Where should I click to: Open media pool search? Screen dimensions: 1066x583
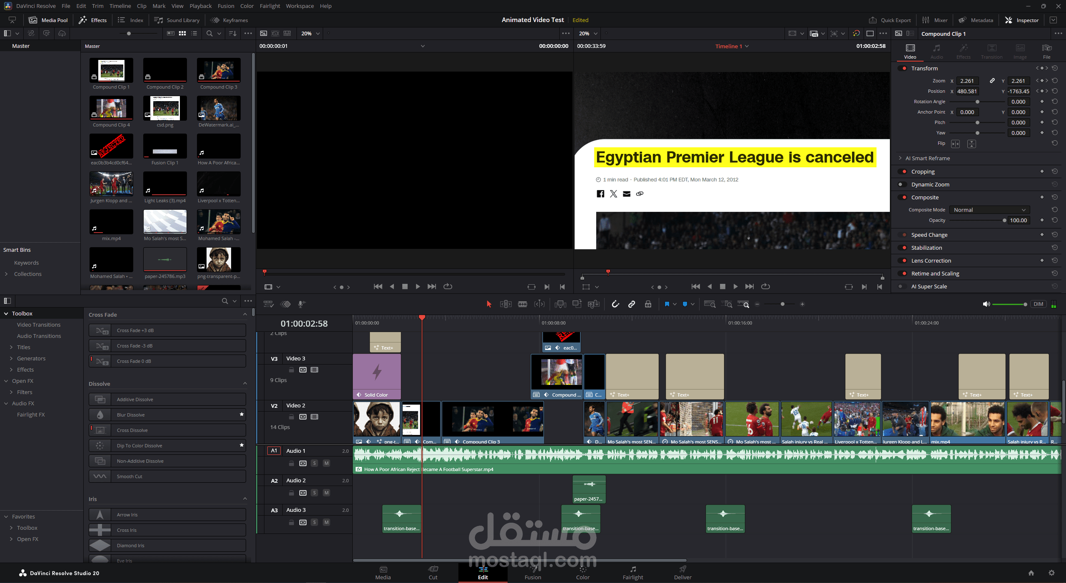209,33
